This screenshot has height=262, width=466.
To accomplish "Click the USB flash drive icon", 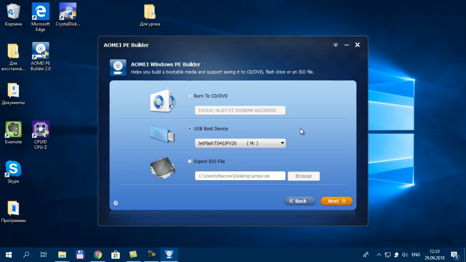I will [x=162, y=134].
